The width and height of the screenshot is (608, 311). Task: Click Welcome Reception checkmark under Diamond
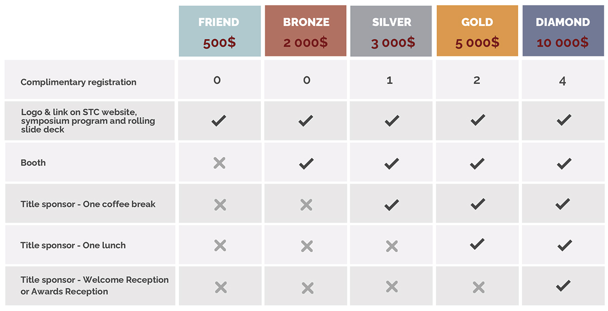pyautogui.click(x=563, y=286)
